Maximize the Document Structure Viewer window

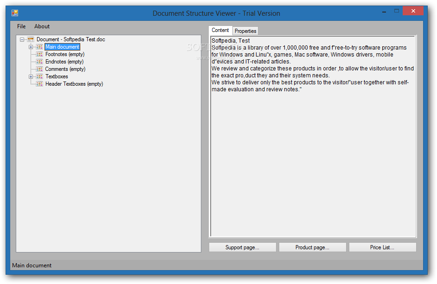tap(397, 11)
